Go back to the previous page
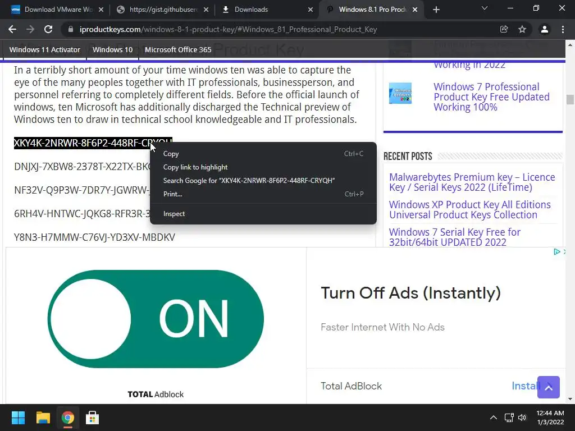 click(12, 29)
